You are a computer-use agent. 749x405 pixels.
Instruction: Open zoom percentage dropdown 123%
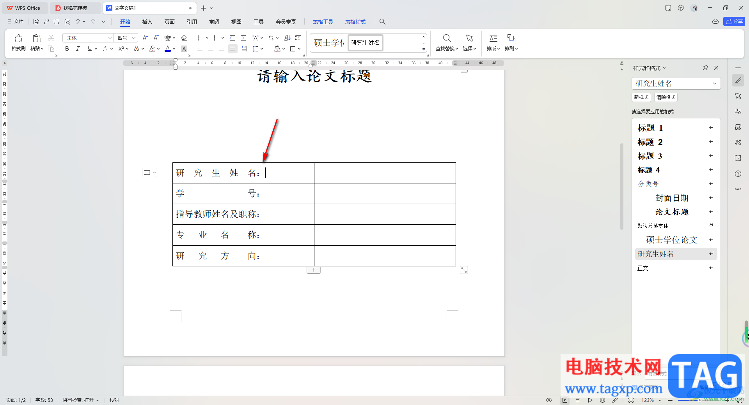point(660,400)
